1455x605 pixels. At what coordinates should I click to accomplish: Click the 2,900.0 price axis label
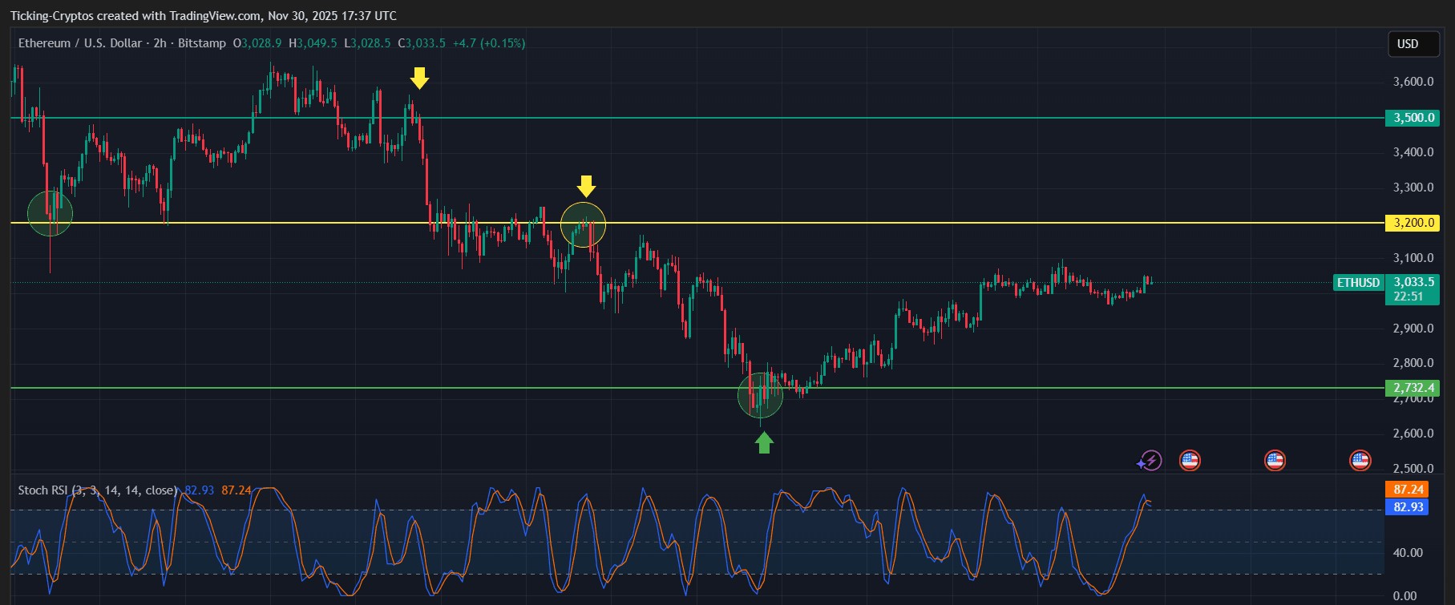click(1413, 329)
